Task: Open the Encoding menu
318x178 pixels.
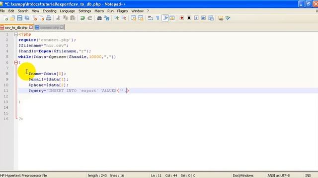Action: 50,11
